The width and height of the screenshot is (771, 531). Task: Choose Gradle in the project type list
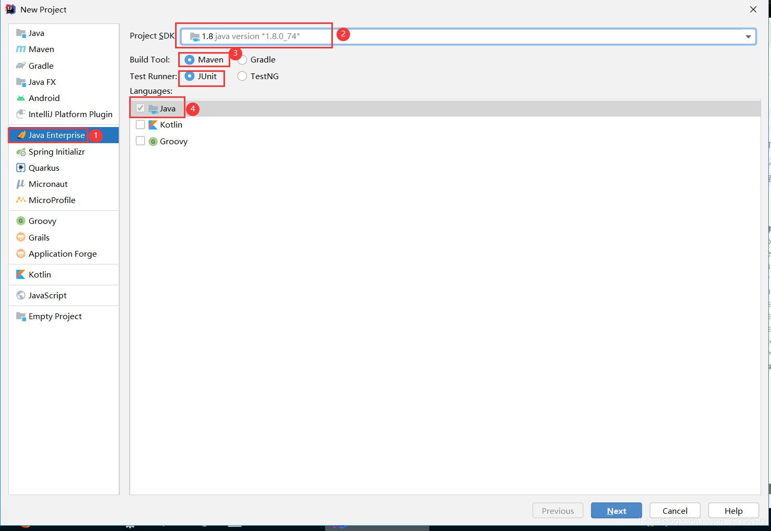[x=64, y=66]
